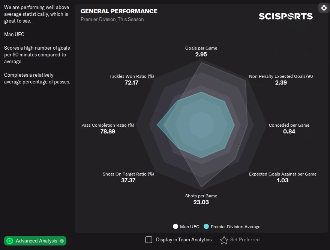Select Non Penalty Expected Goals/90 label

(x=281, y=76)
